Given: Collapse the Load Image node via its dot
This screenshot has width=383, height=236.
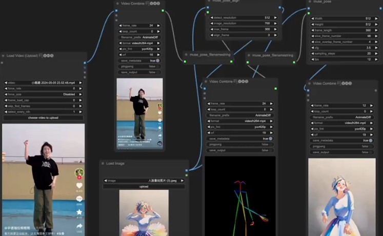Looking at the screenshot, I should tap(103, 164).
